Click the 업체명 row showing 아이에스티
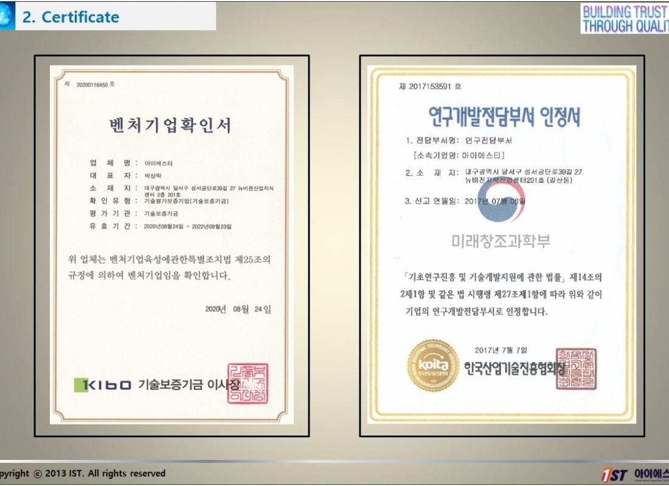Viewport: 669px width, 486px height. point(131,163)
